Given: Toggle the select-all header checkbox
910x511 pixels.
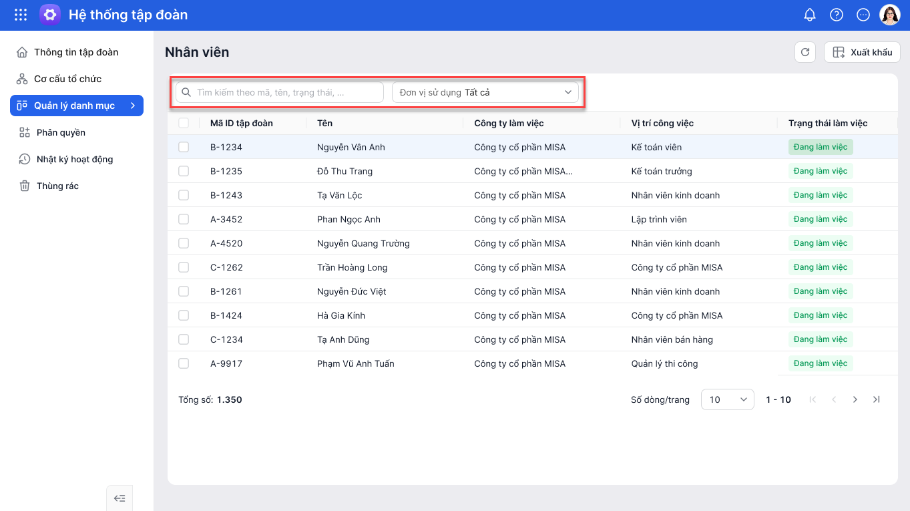Looking at the screenshot, I should pos(184,123).
